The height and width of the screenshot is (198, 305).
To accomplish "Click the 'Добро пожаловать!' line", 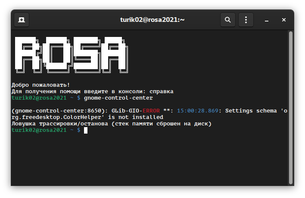I will (40, 85).
